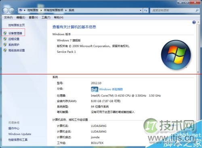Expand arrow after 所有控制面板项 breadcrumb
Screen dimensions: 202x148
[66, 11]
